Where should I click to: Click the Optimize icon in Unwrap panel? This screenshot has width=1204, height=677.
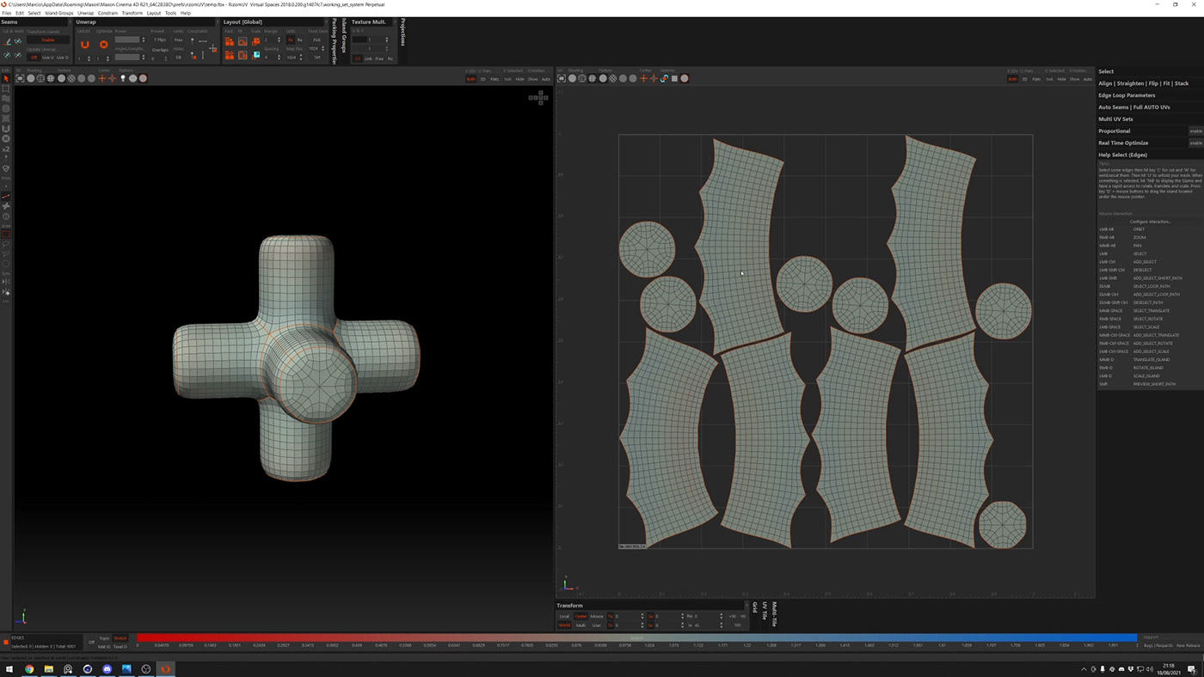tap(103, 45)
